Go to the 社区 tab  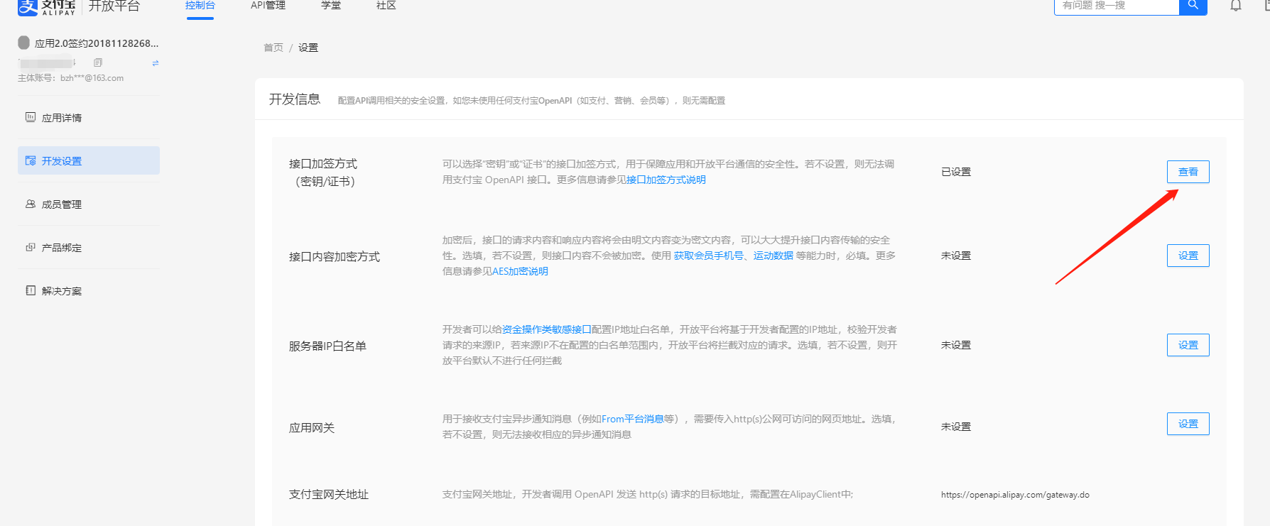(x=386, y=6)
